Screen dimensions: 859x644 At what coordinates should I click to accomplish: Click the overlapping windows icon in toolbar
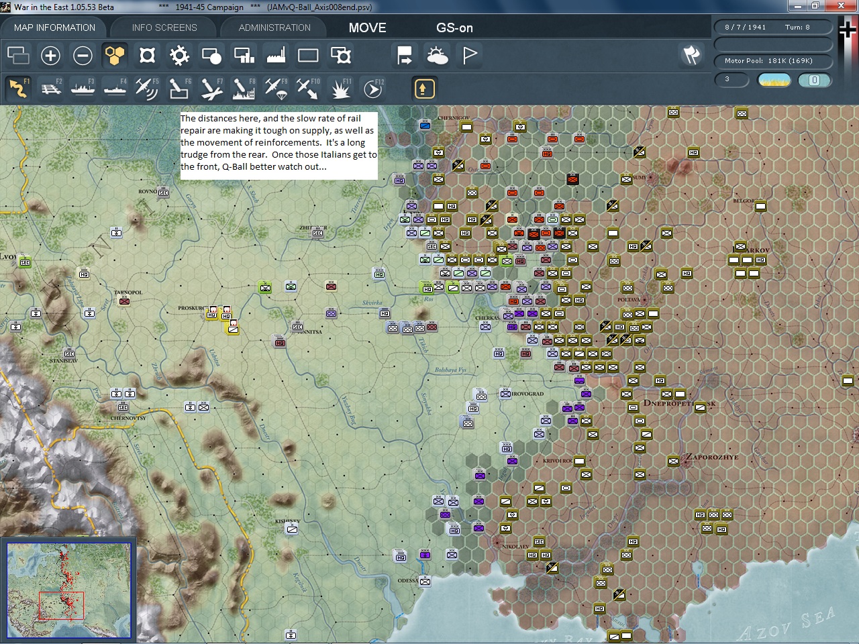[18, 55]
